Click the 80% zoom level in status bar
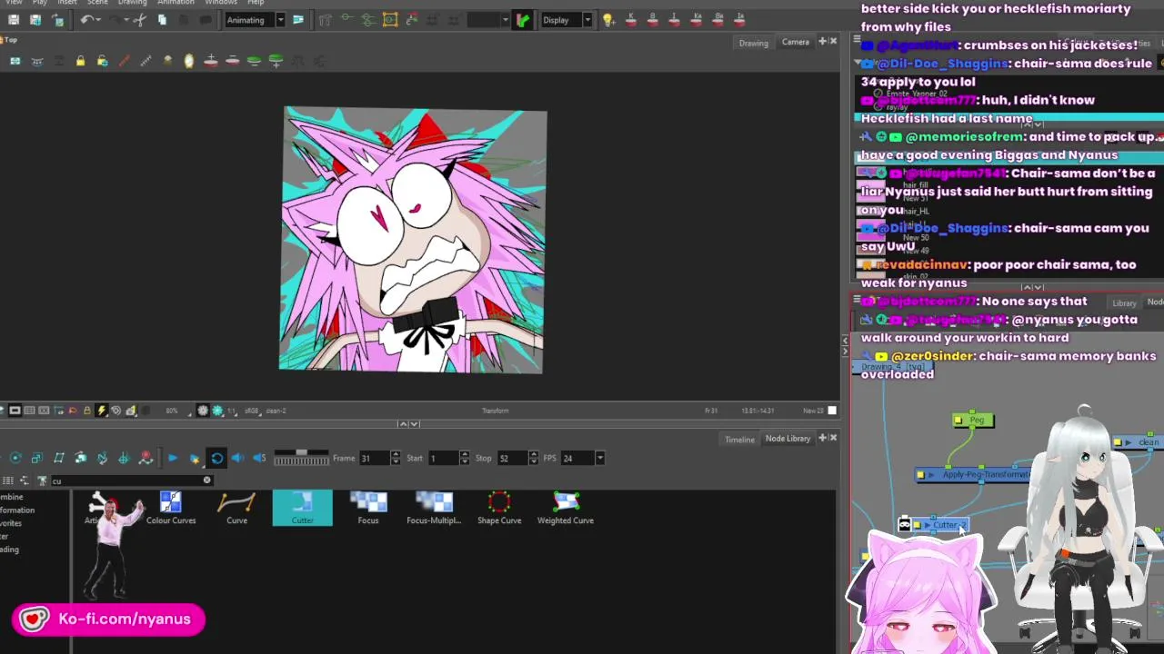Screen dimensions: 1164x654 (172, 411)
